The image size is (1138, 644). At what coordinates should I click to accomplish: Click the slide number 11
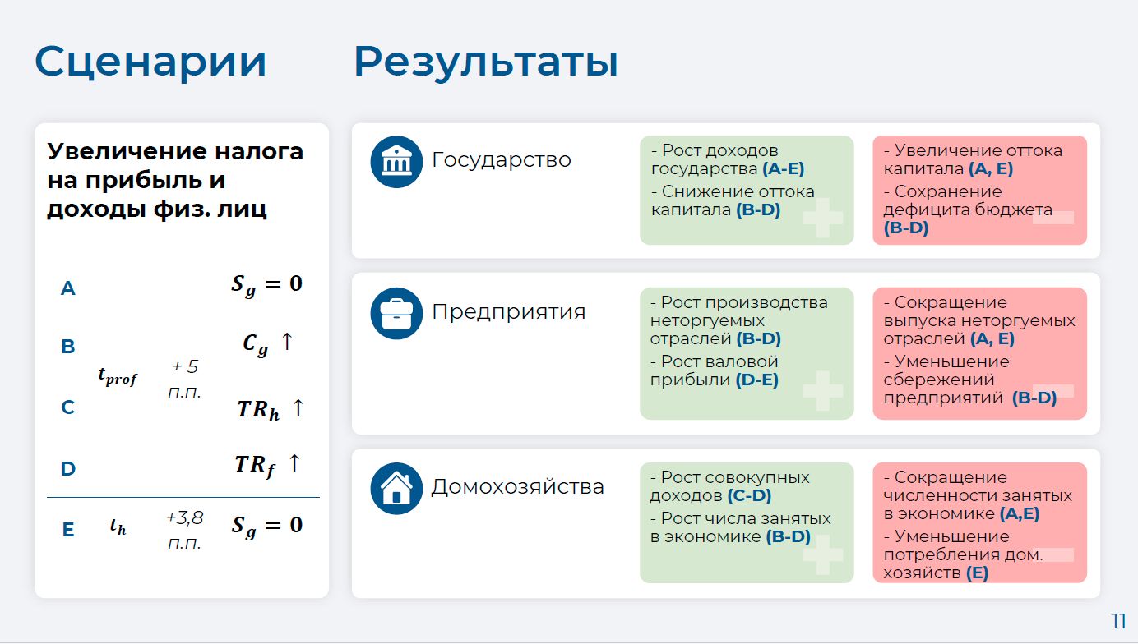1118,621
